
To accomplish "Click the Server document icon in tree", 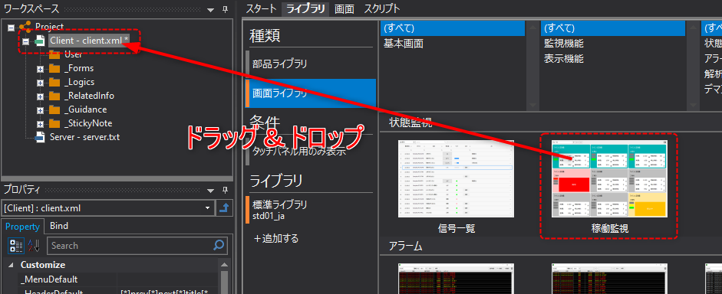I will click(x=41, y=137).
